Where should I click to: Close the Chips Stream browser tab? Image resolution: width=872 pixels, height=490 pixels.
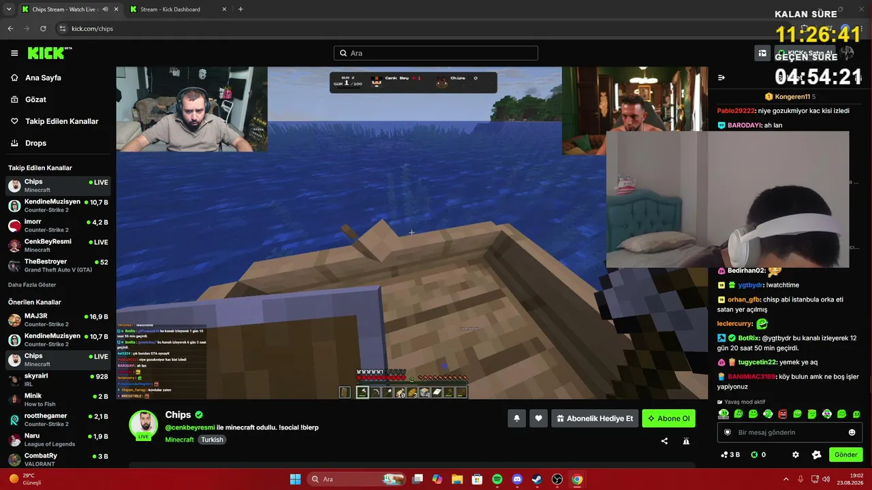tap(116, 10)
